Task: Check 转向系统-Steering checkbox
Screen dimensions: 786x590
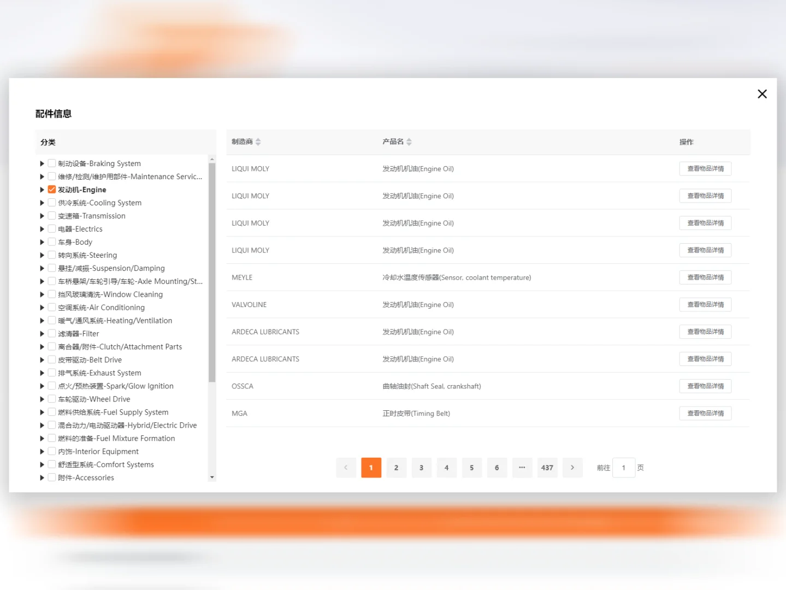Action: point(52,255)
